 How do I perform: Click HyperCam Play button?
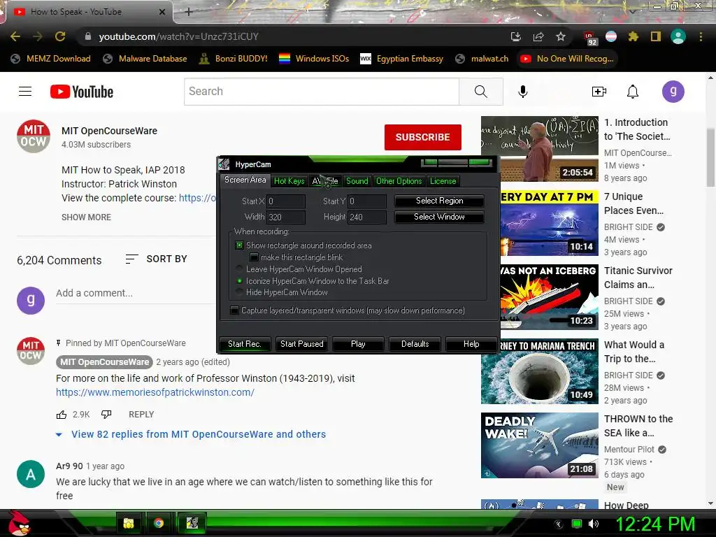[358, 344]
